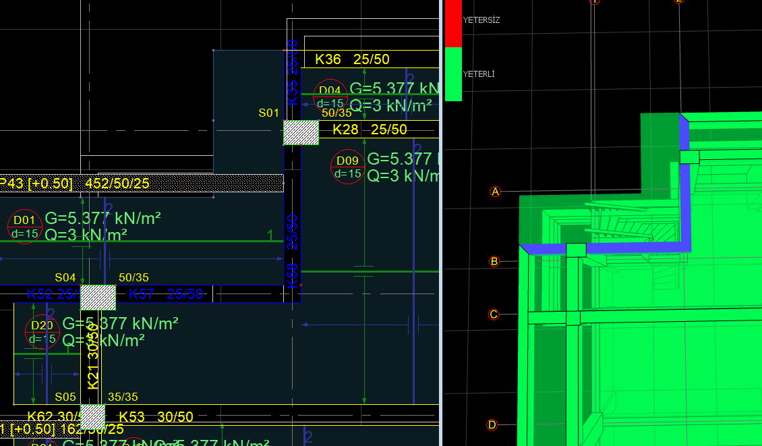Click the D01 slab marker circle
Screen dimensions: 762x446
[25, 227]
